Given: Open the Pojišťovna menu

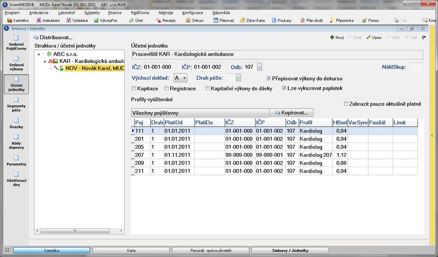Looking at the screenshot, I should coord(140,12).
